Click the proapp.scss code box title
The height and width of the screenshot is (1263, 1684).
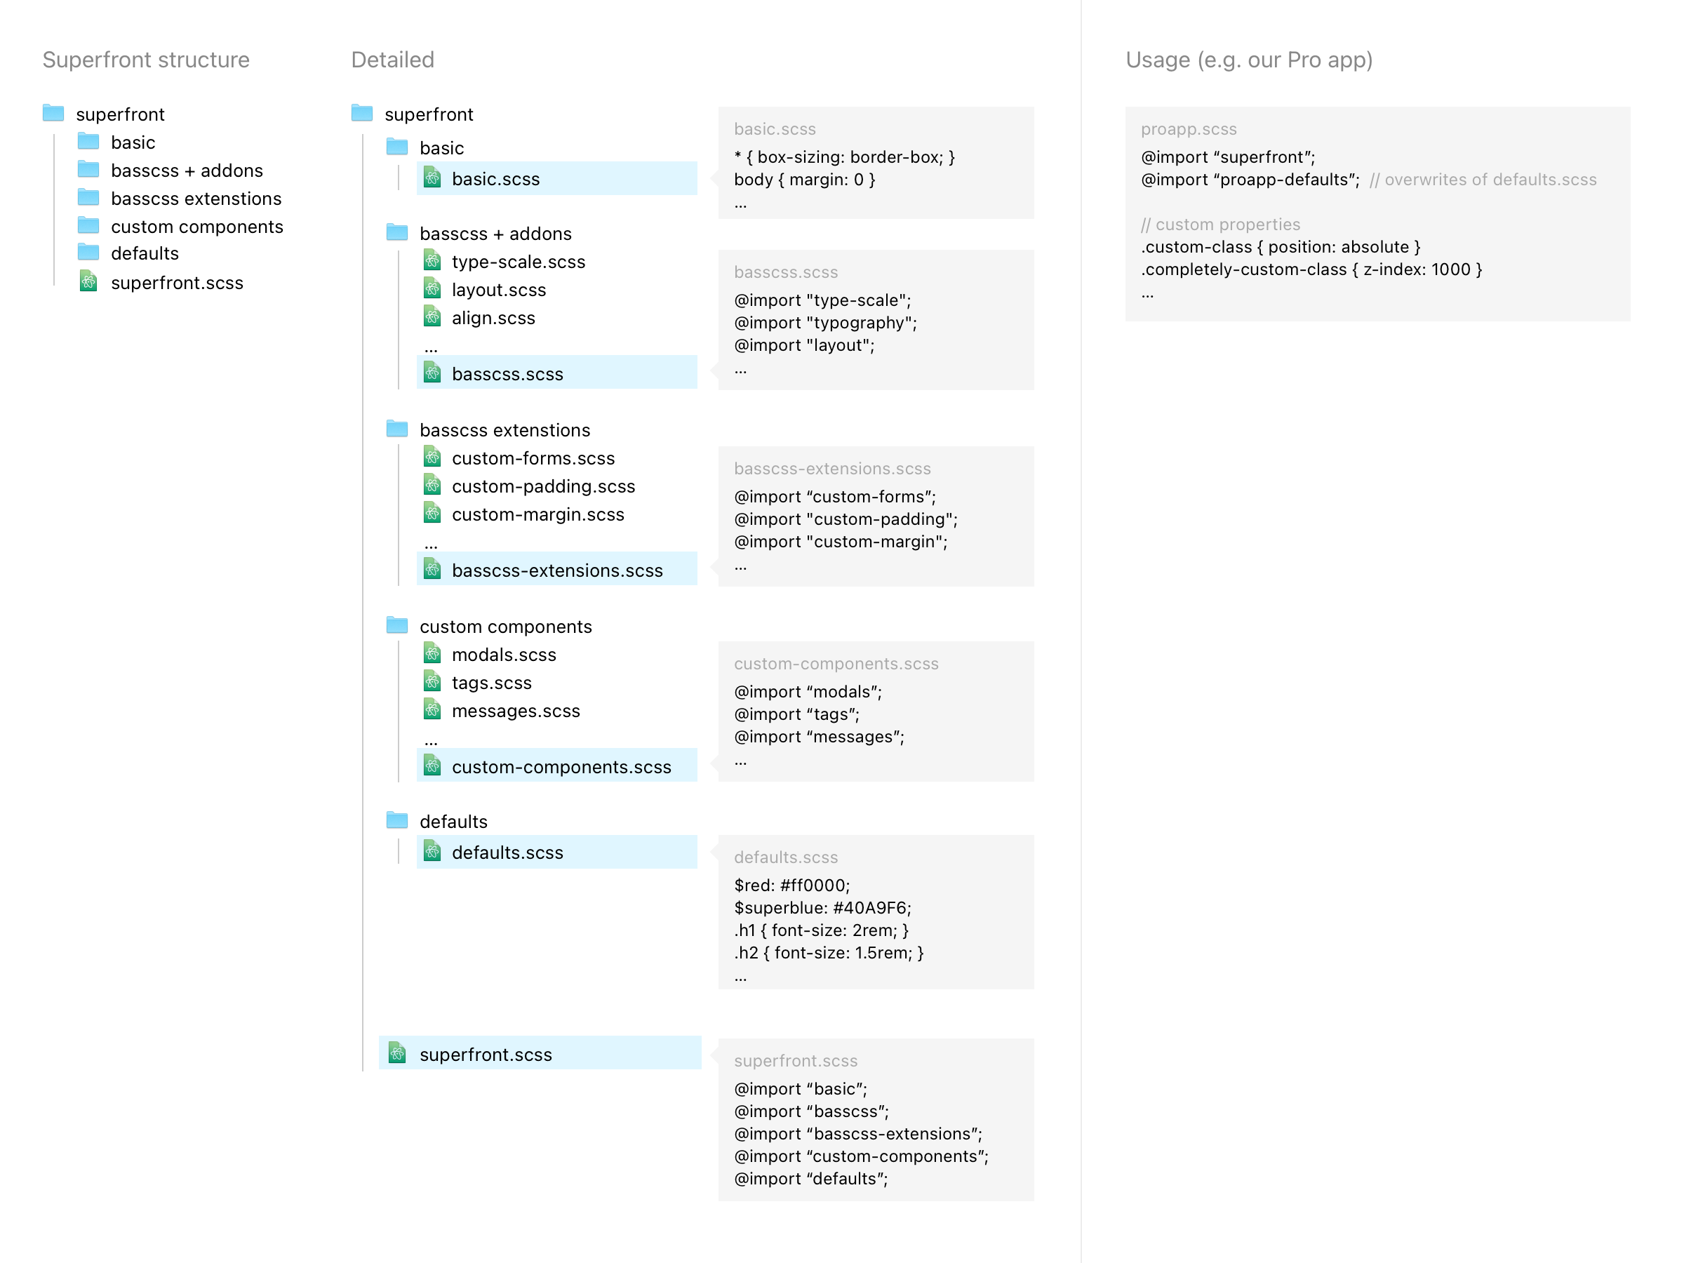[1189, 129]
